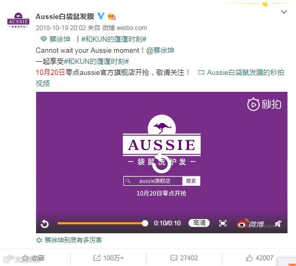This screenshot has height=266, width=296.
Task: Toggle the 高清 video quality setting
Action: click(x=199, y=223)
